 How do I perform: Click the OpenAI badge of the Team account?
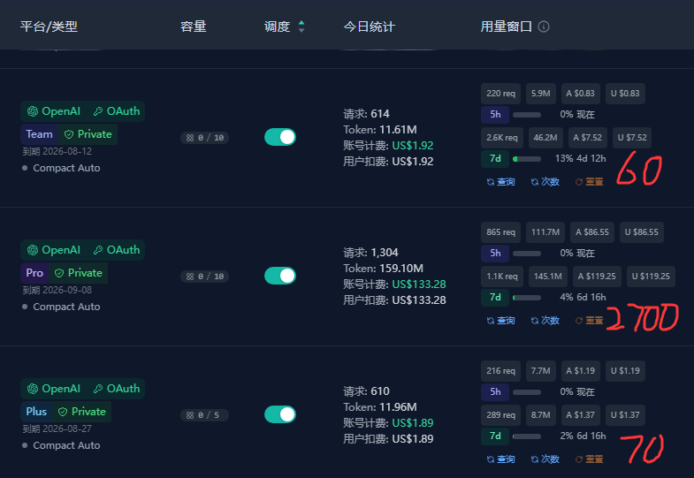tap(54, 111)
